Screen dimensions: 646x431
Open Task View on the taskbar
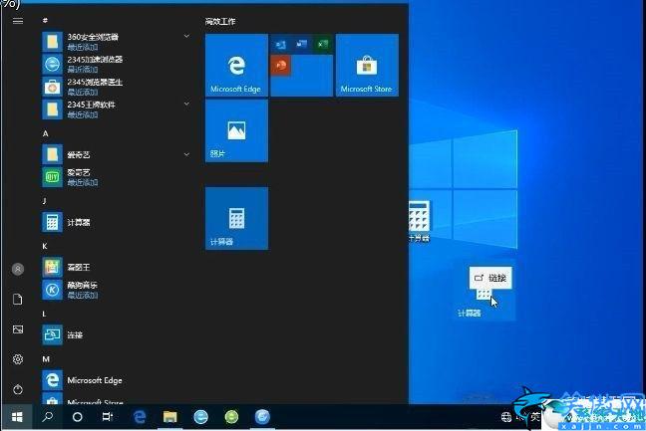[107, 417]
